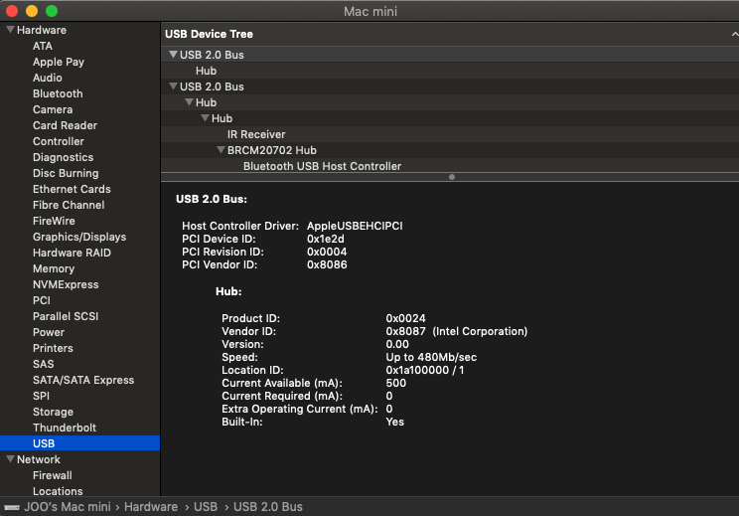
Task: Select FireWire in the sidebar
Action: click(x=54, y=221)
